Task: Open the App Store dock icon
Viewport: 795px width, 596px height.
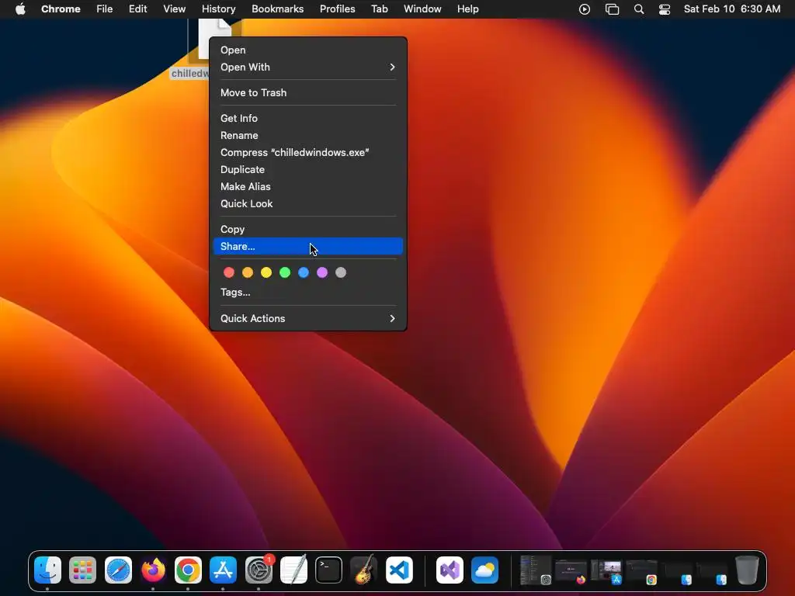Action: tap(223, 570)
